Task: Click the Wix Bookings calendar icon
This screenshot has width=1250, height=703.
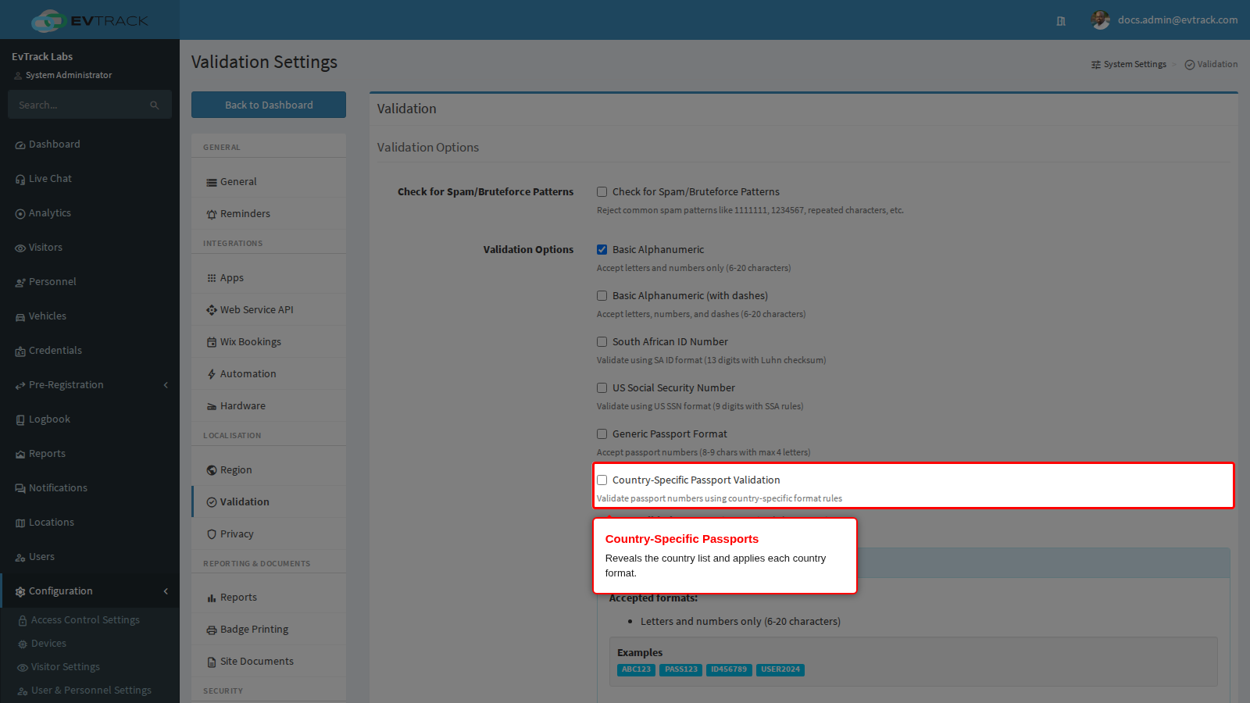Action: [x=211, y=342]
